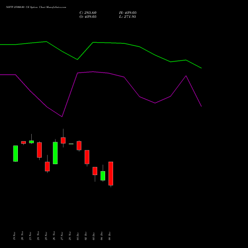Screen dimensions: 248x248
Task: Click the red candle above 27 Nov
Action: click(x=63, y=140)
